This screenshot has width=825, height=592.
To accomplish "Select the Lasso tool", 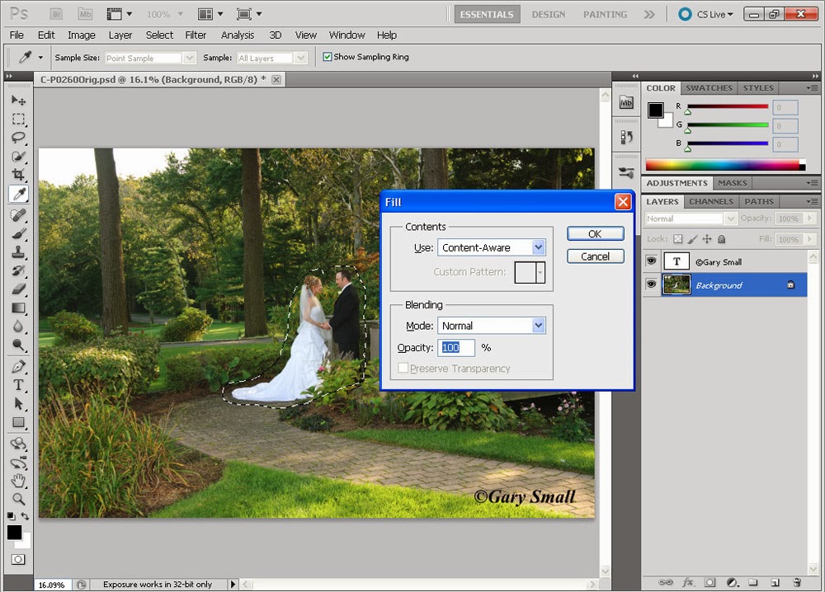I will click(18, 138).
